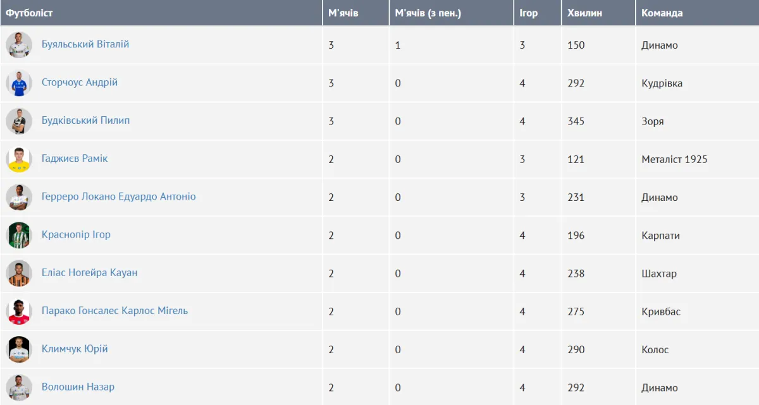Sort by the Футболіст column header

(161, 13)
